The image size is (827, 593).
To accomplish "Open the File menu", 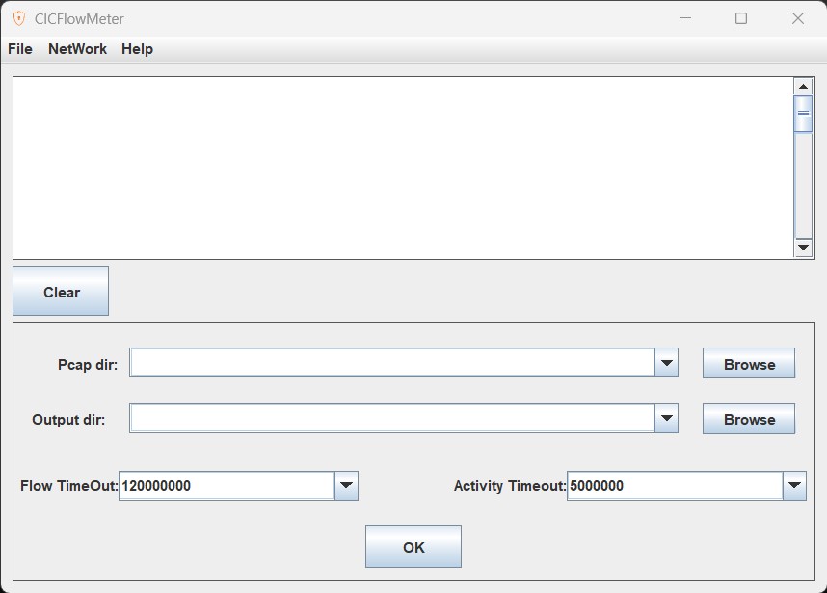I will [20, 49].
